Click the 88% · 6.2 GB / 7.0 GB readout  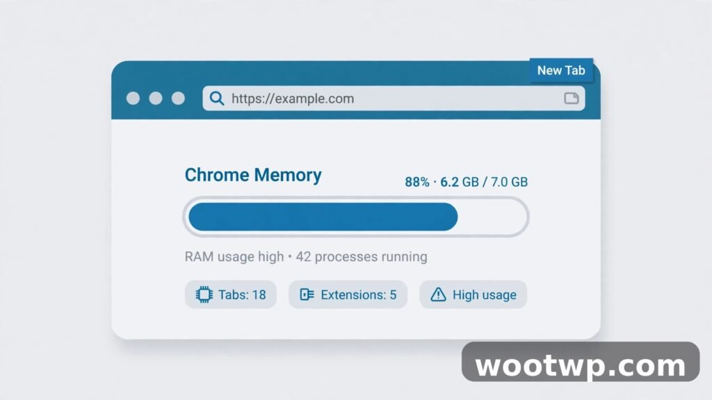[x=467, y=182]
